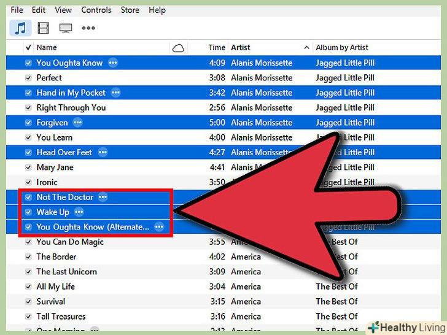
Task: Click Alanis Morissette artist in You Learn row
Action: coord(262,137)
